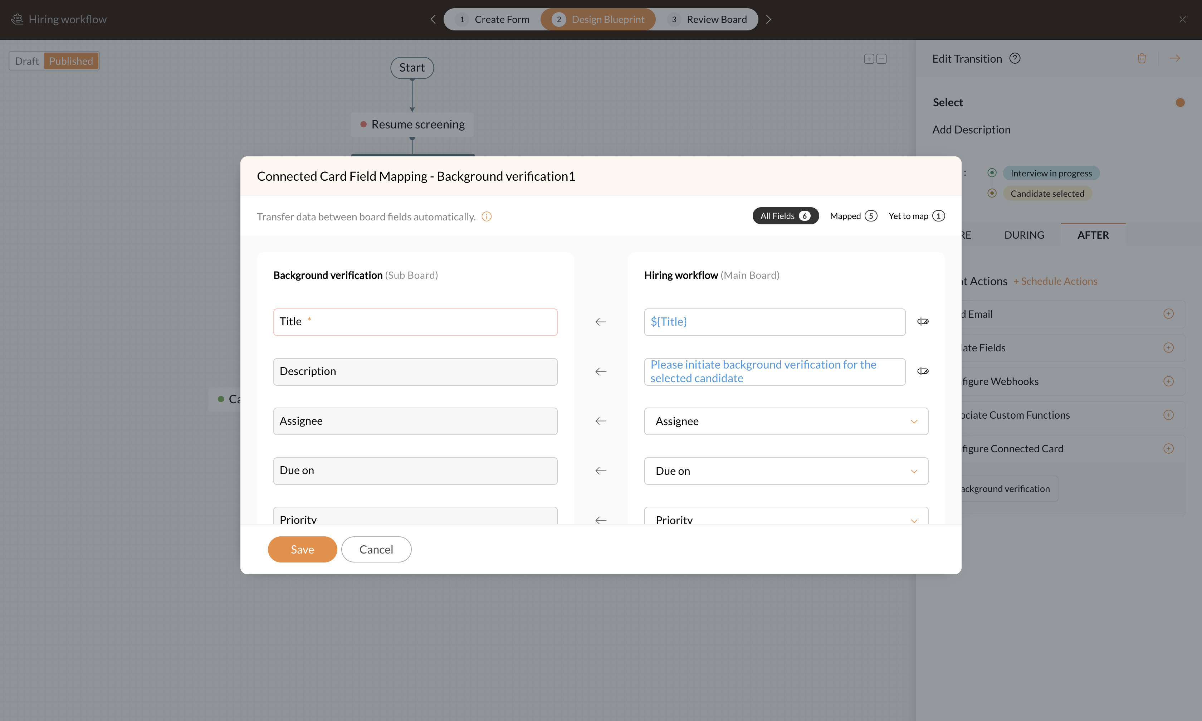This screenshot has height=721, width=1202.
Task: Click the orange transition color dot
Action: 1180,102
